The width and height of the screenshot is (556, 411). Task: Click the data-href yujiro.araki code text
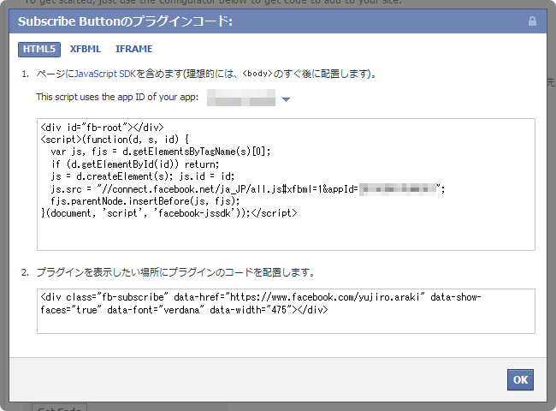[x=299, y=297]
